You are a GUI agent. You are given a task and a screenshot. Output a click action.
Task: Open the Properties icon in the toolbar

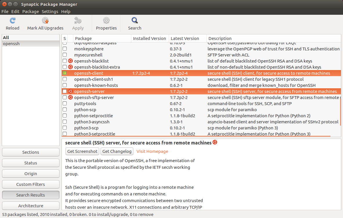pos(106,23)
